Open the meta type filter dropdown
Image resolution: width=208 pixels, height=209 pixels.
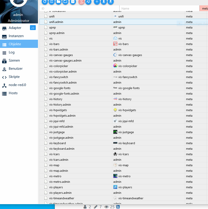pos(204,8)
